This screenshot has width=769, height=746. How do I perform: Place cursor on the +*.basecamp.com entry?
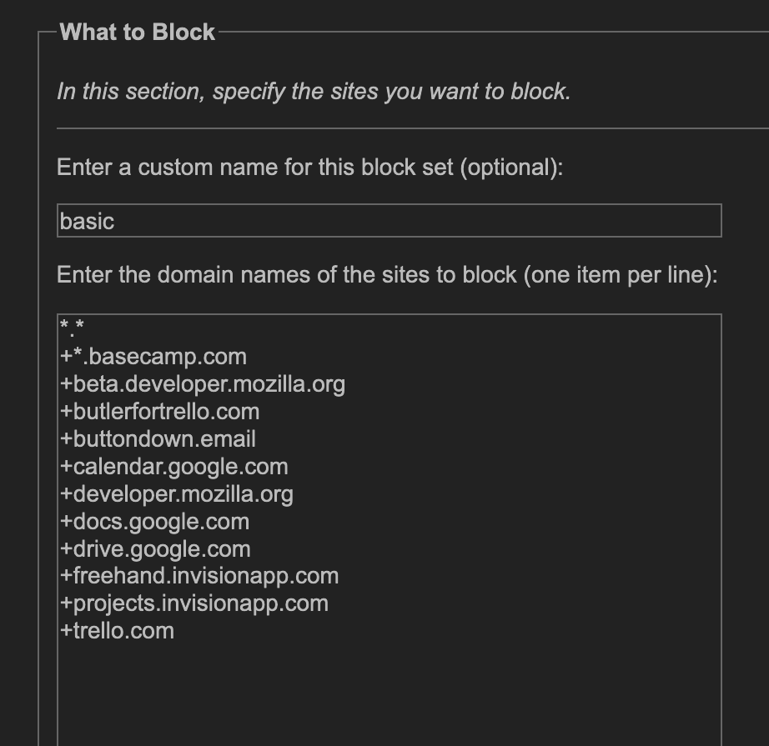pos(153,357)
